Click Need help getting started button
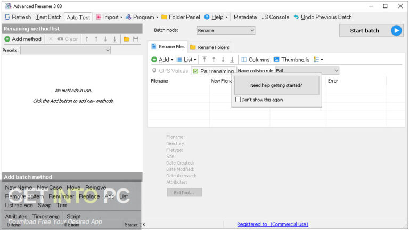The height and width of the screenshot is (230, 409). tap(276, 85)
